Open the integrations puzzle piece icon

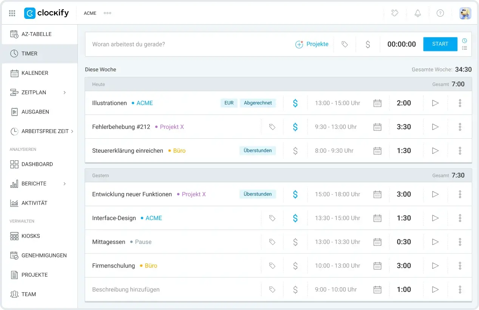(x=395, y=13)
